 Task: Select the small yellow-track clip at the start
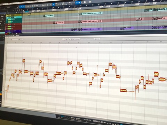[x=30, y=14]
